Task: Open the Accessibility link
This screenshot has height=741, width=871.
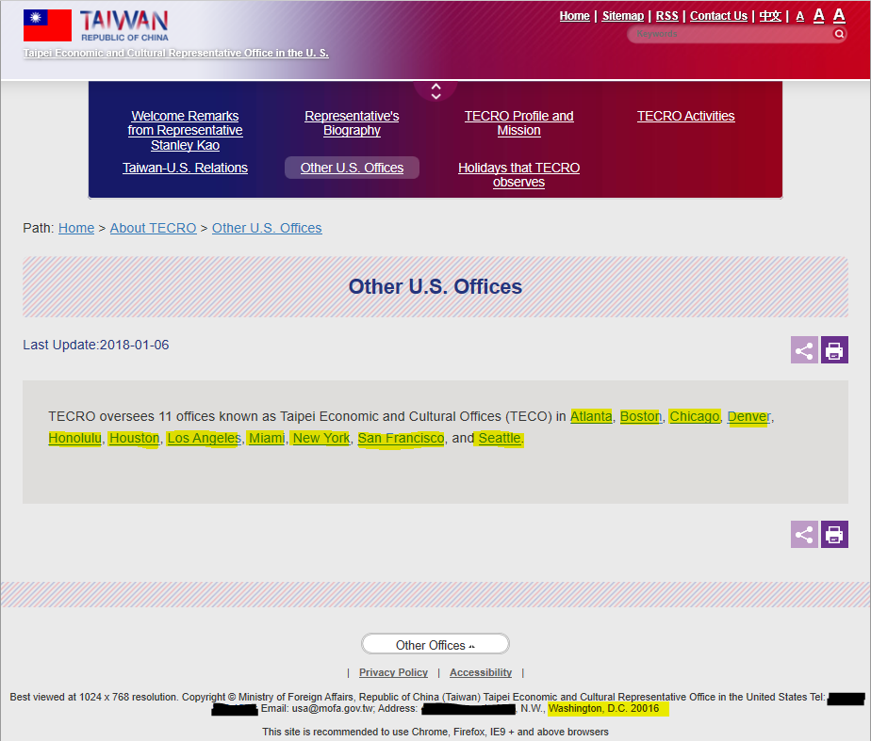Action: [x=481, y=672]
